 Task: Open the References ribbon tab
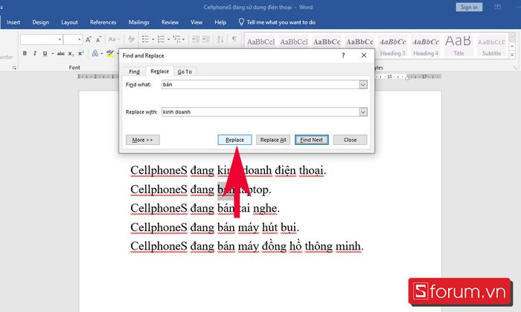pos(103,22)
